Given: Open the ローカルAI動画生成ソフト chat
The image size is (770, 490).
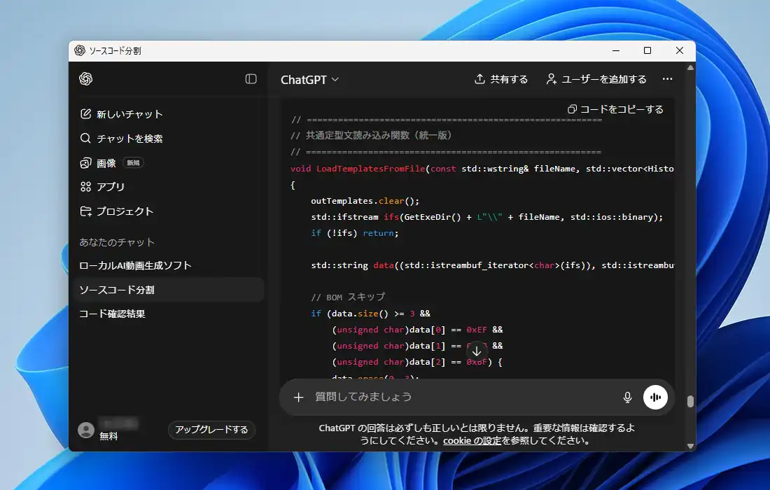Looking at the screenshot, I should (x=135, y=265).
